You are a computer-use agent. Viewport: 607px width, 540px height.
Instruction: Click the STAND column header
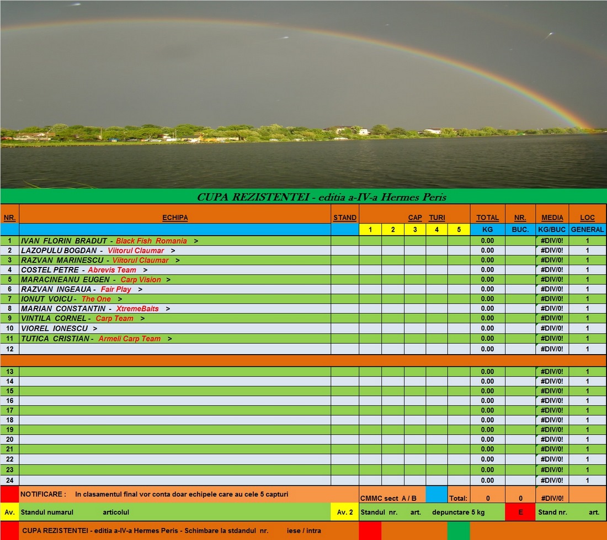(345, 217)
